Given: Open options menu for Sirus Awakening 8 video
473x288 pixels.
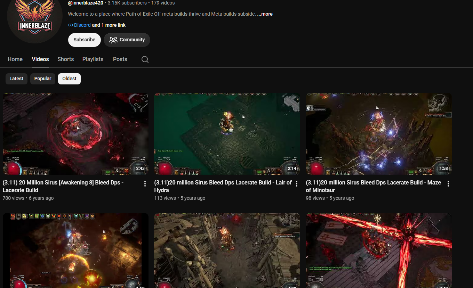Looking at the screenshot, I should click(x=145, y=184).
